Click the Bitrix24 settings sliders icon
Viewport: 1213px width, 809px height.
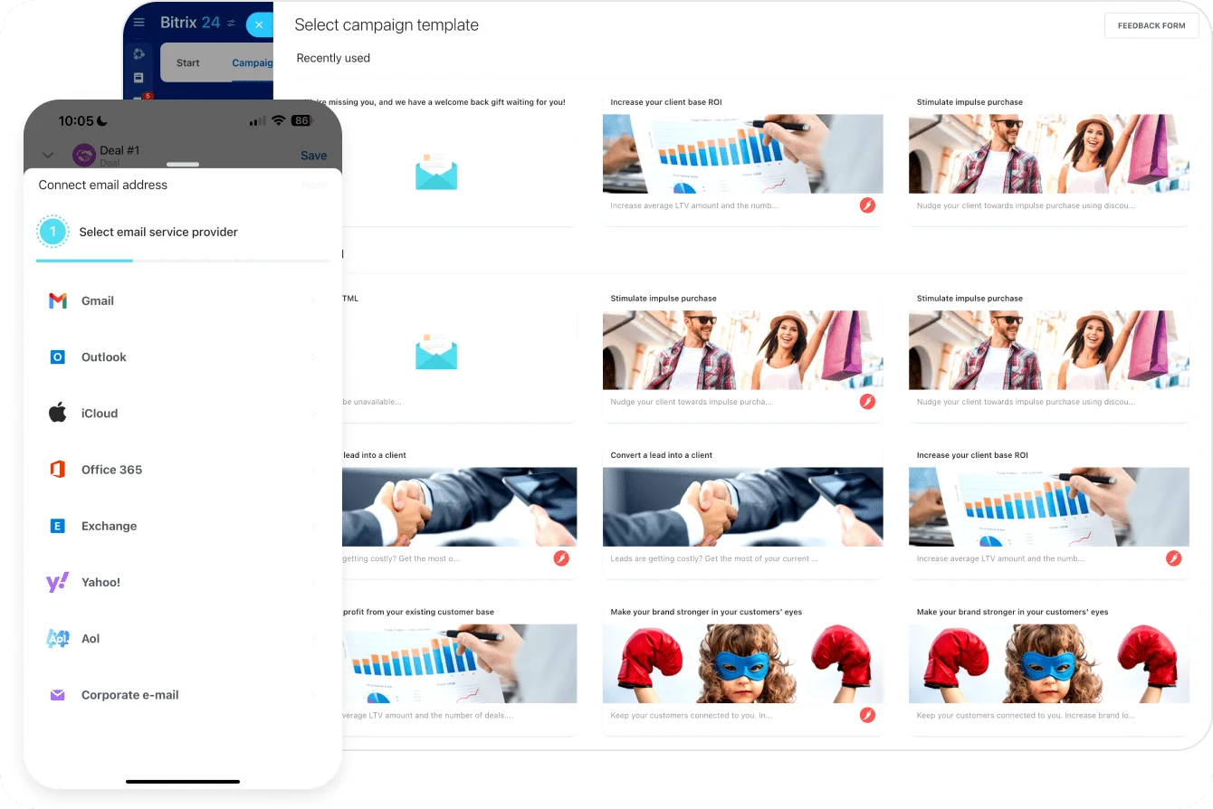(231, 24)
